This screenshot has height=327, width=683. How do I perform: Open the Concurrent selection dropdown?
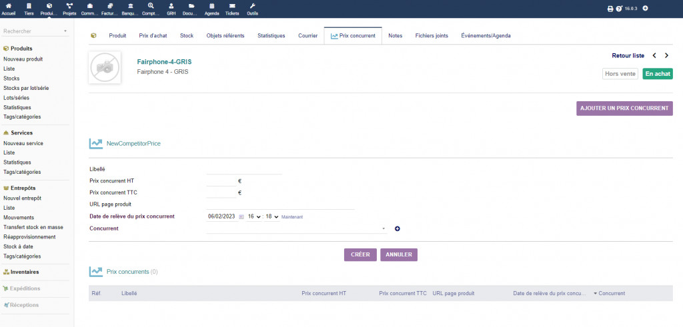point(297,228)
